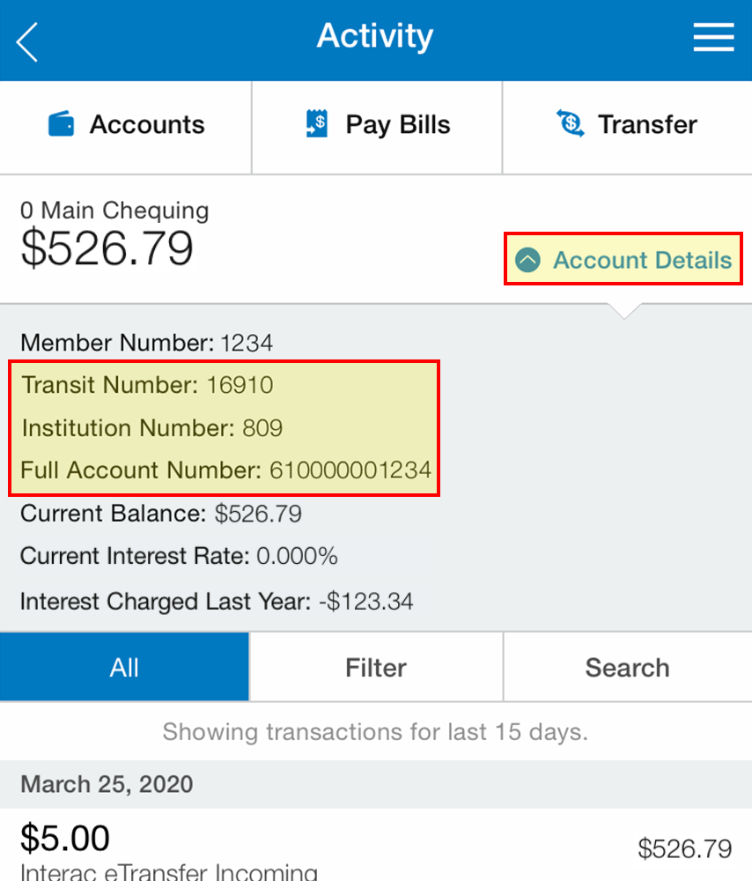Click the Transfer arrows icon
This screenshot has width=752, height=881.
point(569,124)
